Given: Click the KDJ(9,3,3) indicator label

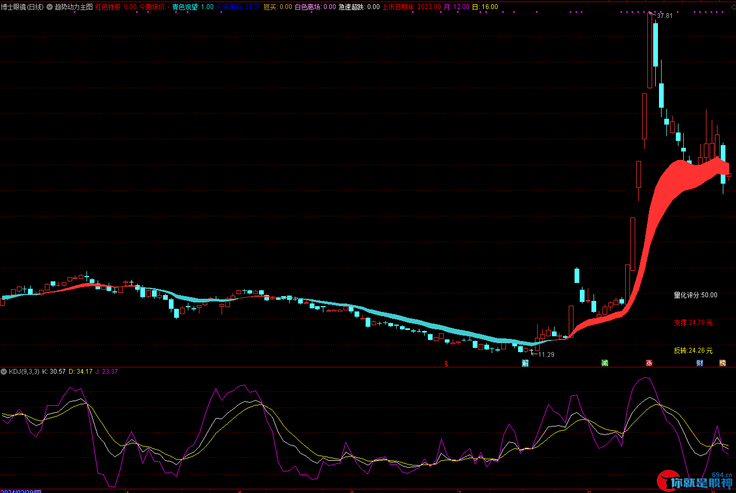Looking at the screenshot, I should [24, 372].
